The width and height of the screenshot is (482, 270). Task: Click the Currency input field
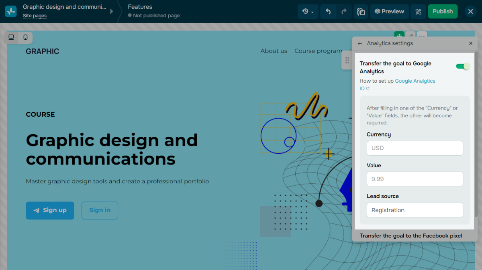(x=415, y=148)
